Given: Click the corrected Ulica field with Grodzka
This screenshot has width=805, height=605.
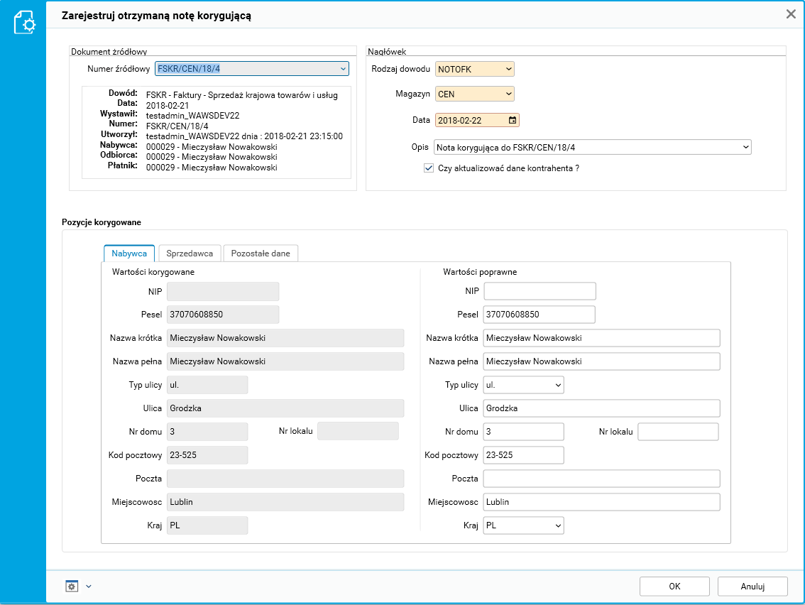Looking at the screenshot, I should click(x=601, y=408).
